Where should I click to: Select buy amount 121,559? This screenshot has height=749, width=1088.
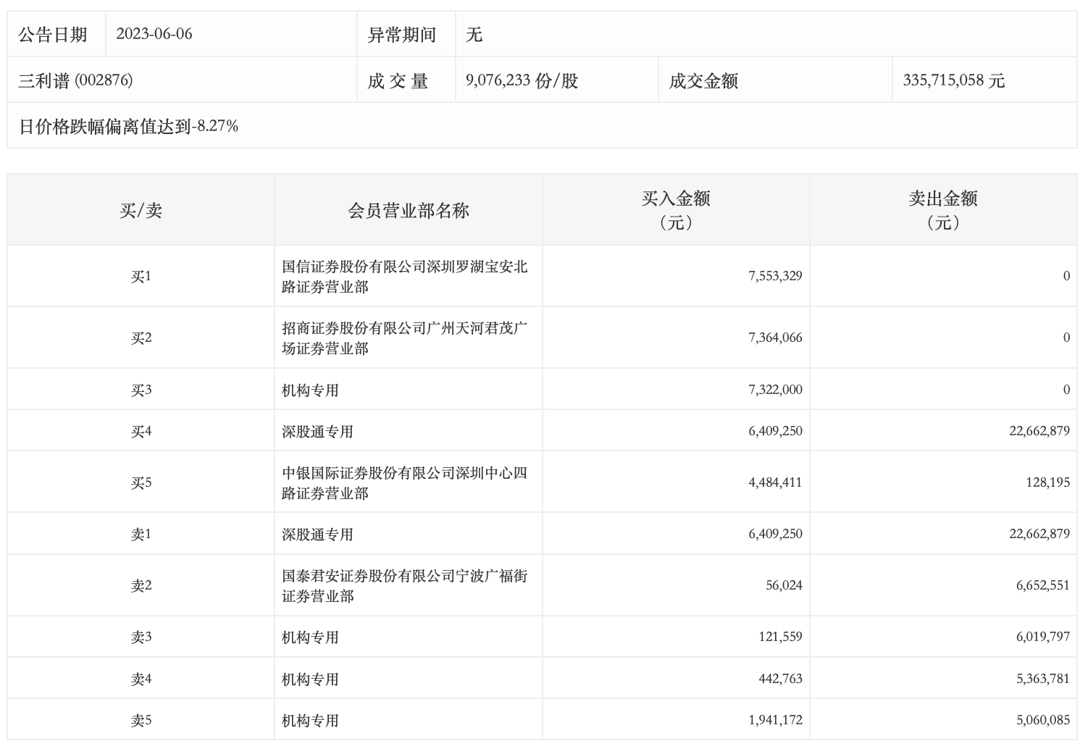tap(781, 637)
